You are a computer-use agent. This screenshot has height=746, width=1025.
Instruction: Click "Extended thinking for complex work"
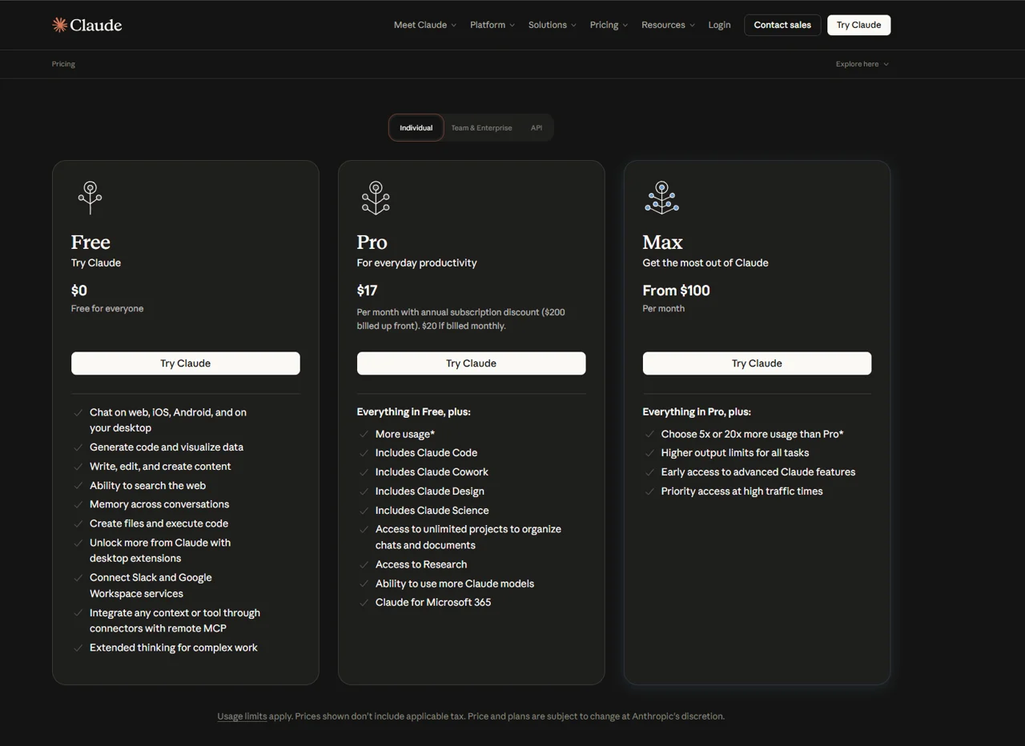point(174,648)
